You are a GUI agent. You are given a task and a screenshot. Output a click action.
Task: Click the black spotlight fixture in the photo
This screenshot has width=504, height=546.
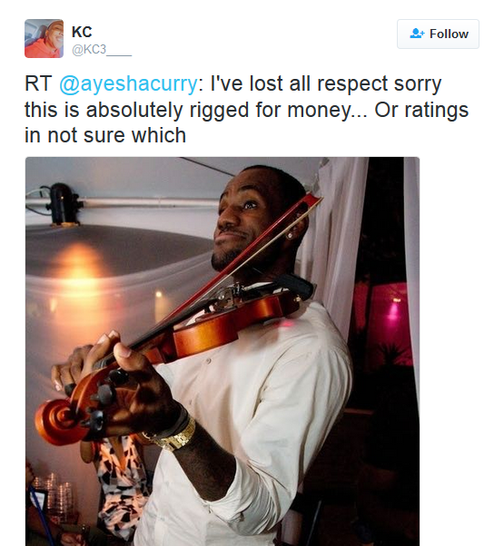pos(63,204)
